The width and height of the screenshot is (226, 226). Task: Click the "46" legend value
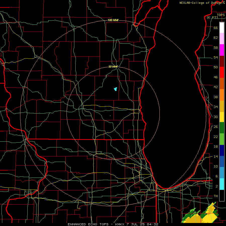click(216, 77)
